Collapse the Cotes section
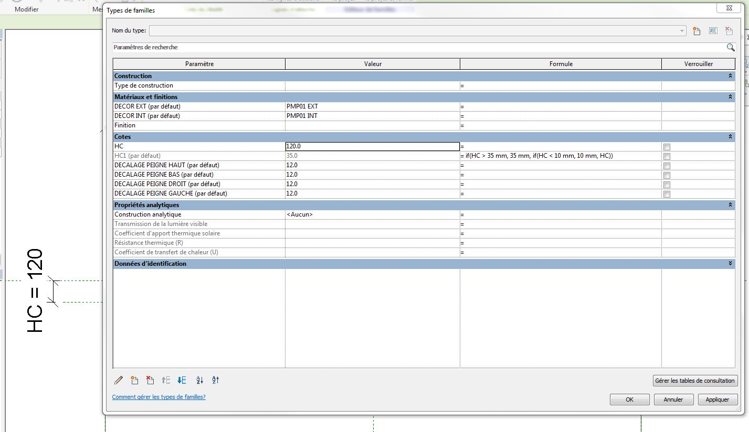The image size is (749, 432). pos(730,137)
